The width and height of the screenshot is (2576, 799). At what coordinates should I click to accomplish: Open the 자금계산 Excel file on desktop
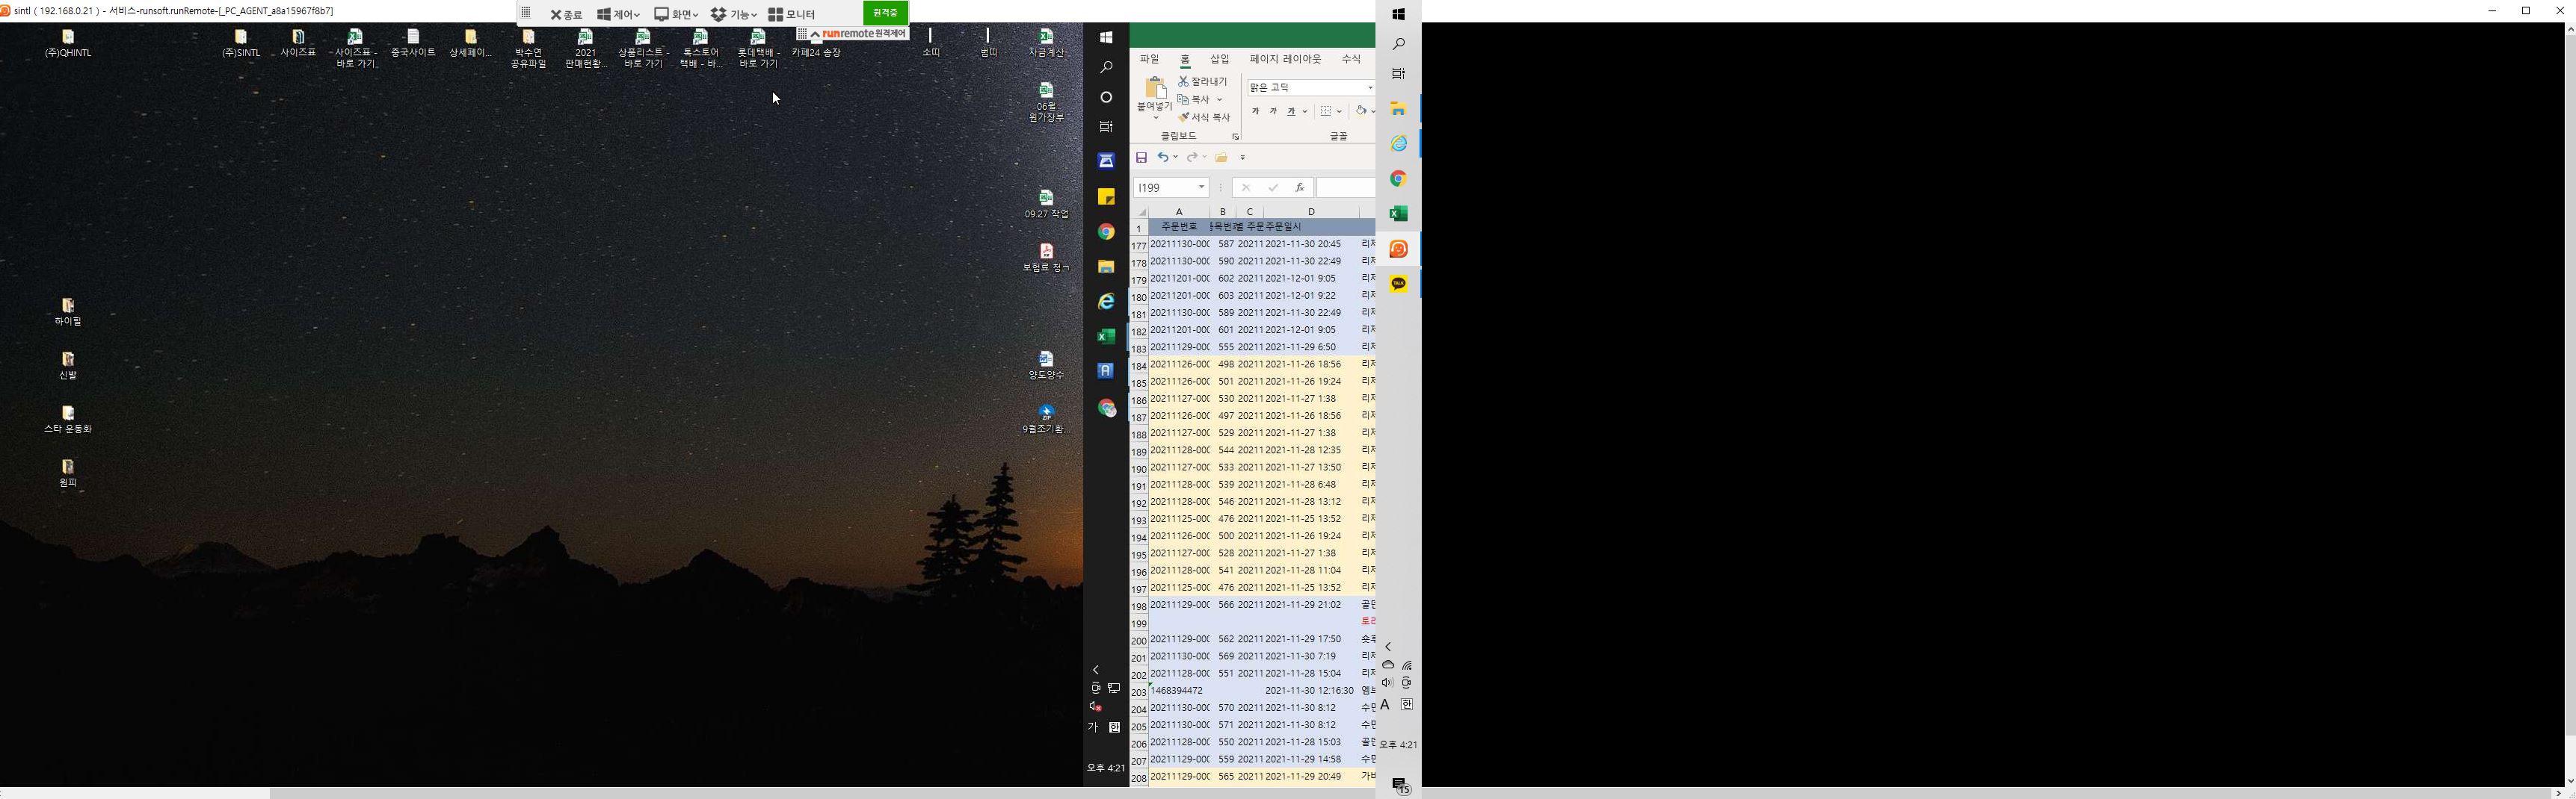1046,42
